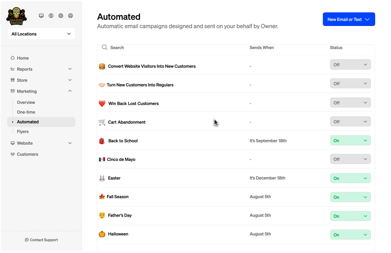Click the Talkin' Tacos logo

click(16, 16)
